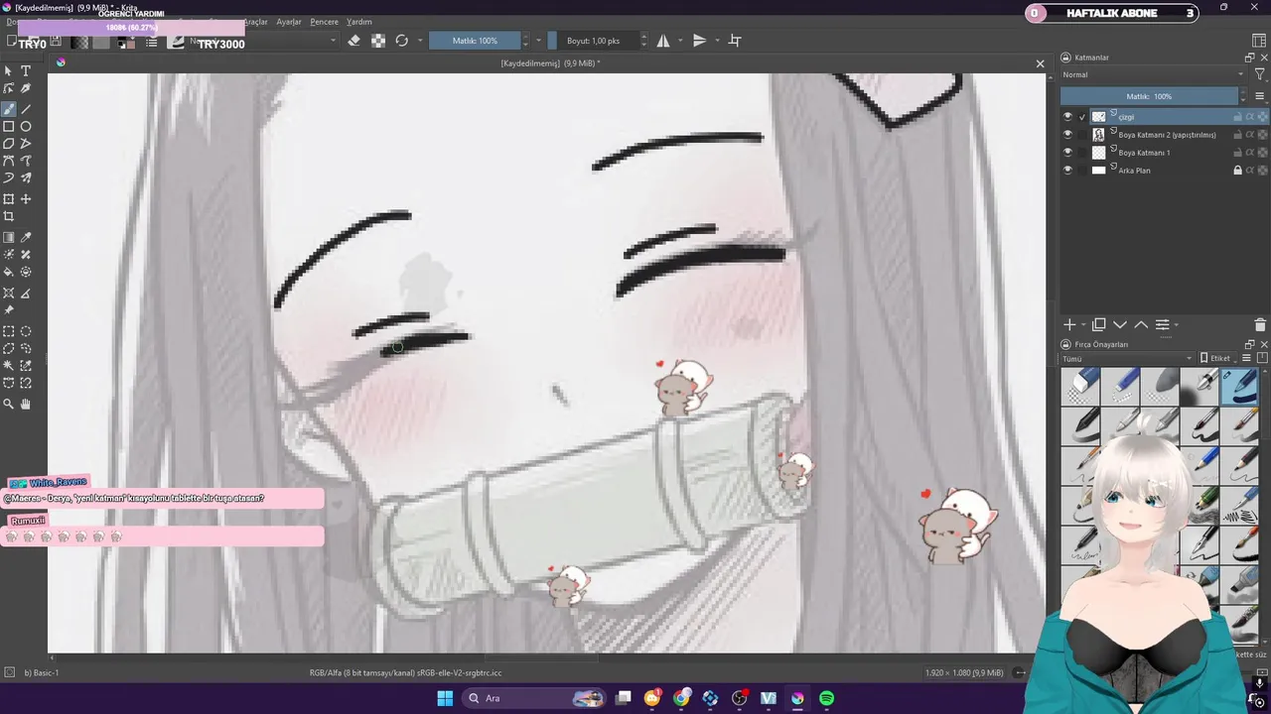Open the Araçlar menu
Screen dimensions: 1271x714
255,22
